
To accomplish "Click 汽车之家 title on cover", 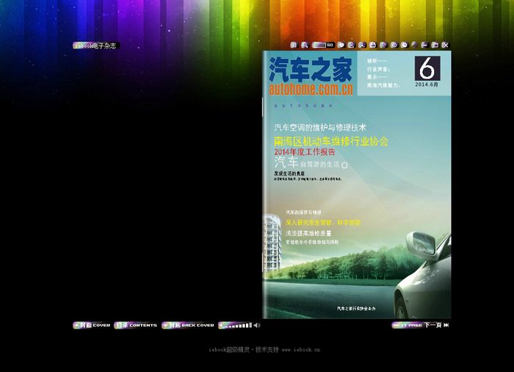I will pos(311,70).
